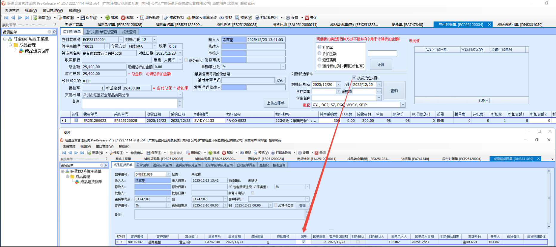Viewport: 556px width, 247px height.
Task: Open the 仓库名称 dropdown
Action: [x=379, y=98]
